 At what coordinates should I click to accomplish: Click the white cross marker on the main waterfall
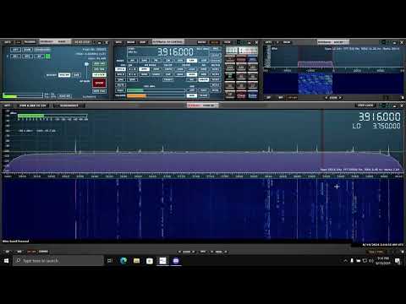coord(337,187)
